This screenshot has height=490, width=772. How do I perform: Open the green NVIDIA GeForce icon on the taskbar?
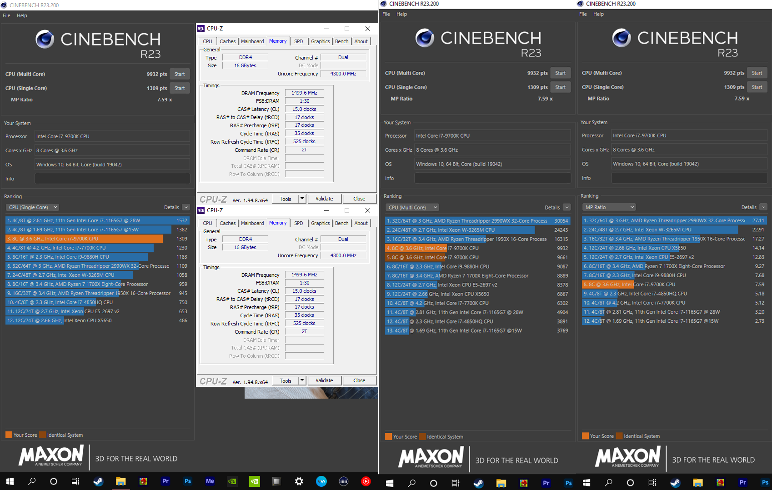(255, 481)
